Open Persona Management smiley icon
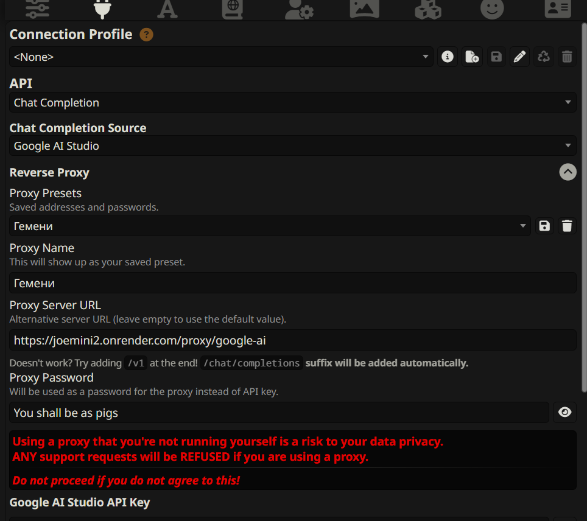Screen dimensions: 587x521 pos(492,9)
